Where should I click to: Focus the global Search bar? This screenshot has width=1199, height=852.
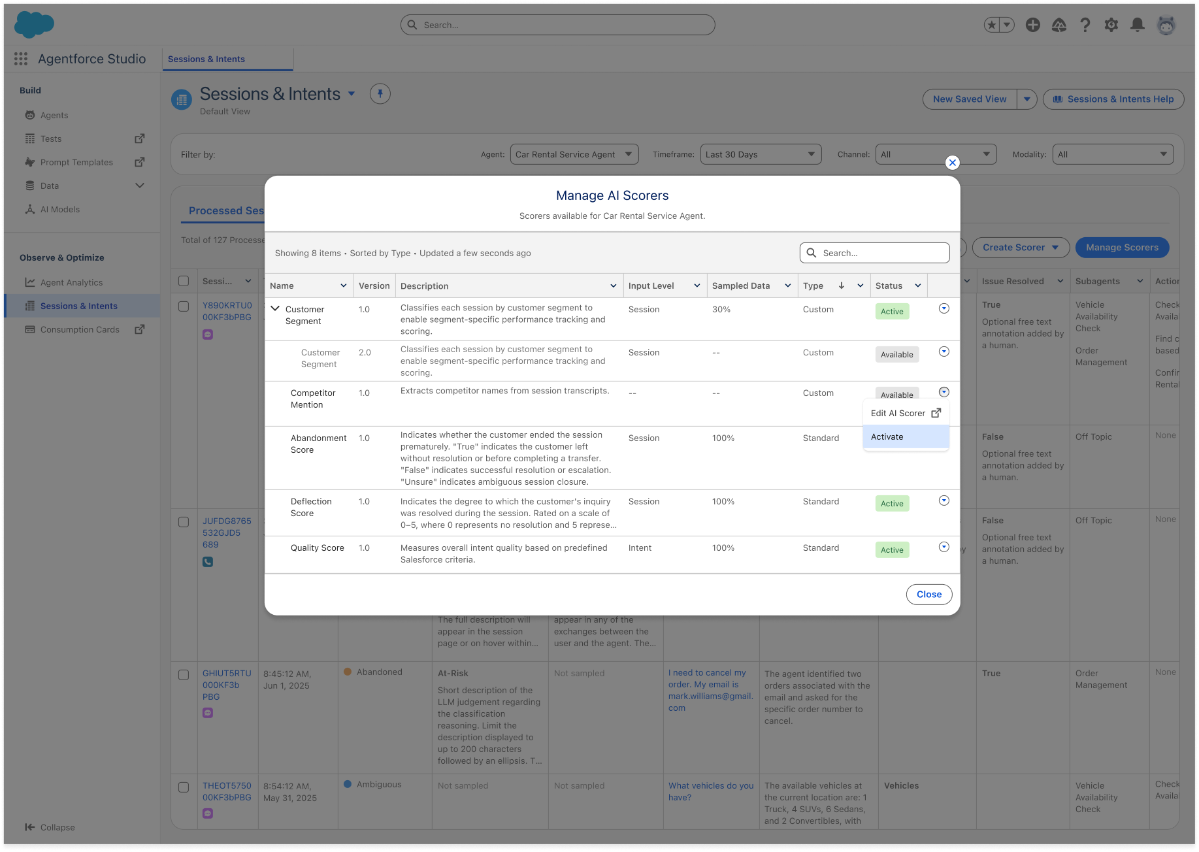click(x=557, y=25)
